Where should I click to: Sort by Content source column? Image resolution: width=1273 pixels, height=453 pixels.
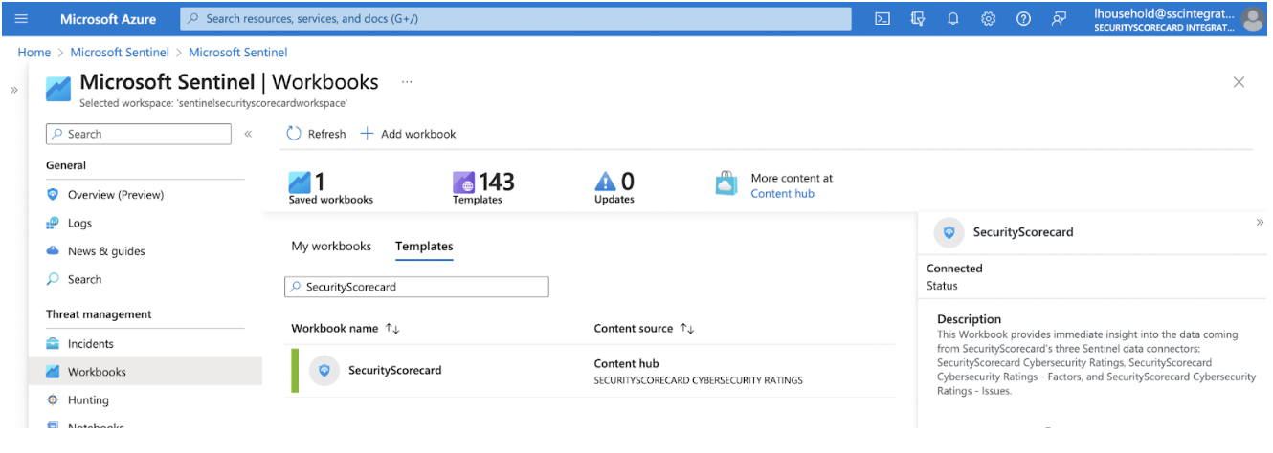point(643,329)
